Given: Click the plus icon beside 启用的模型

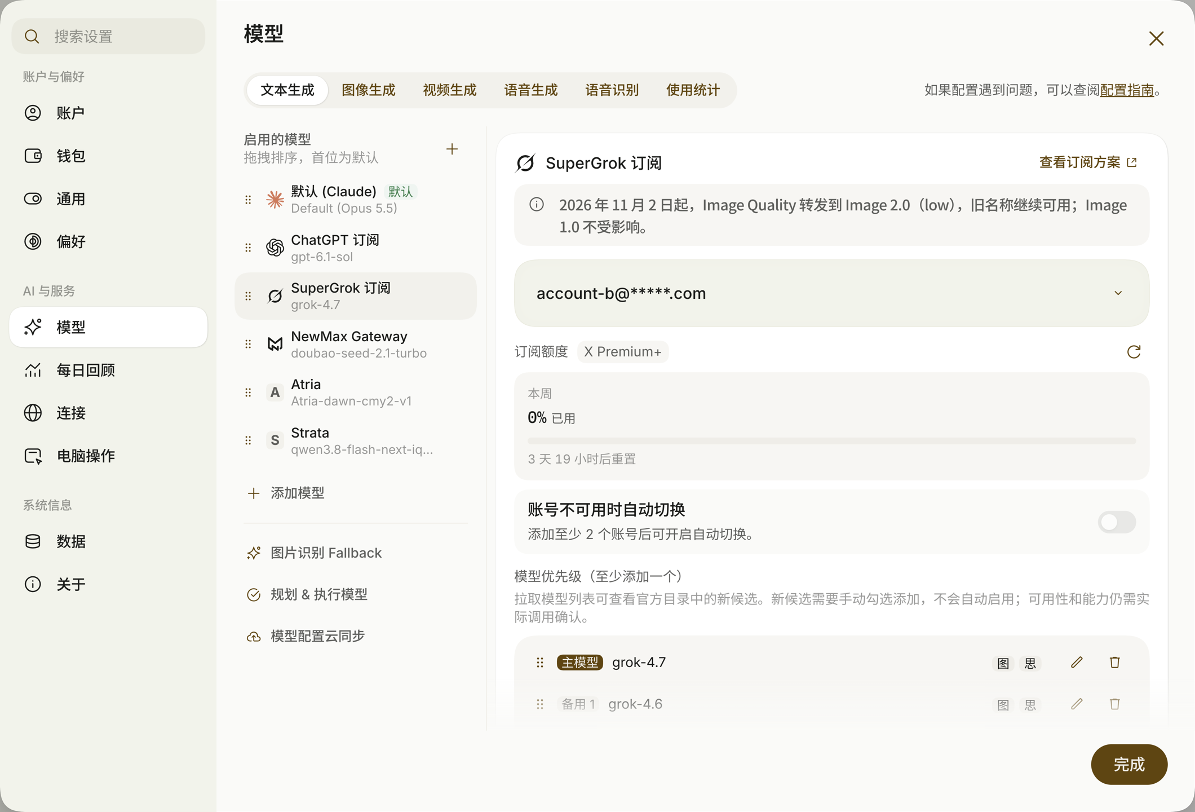Looking at the screenshot, I should click(452, 149).
